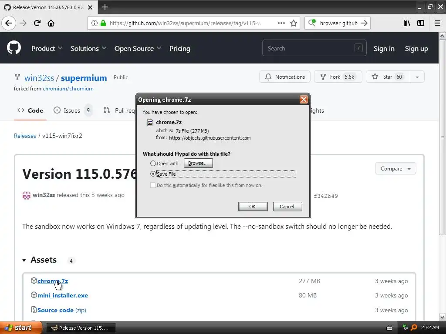Screen dimensions: 446x334
Task: Close the Opening chrome.7z dialog
Action: tap(304, 100)
